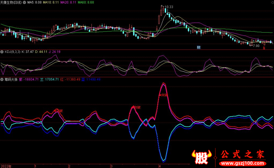
Task: Click the first 突破 signal near January
Action: click(59, 111)
